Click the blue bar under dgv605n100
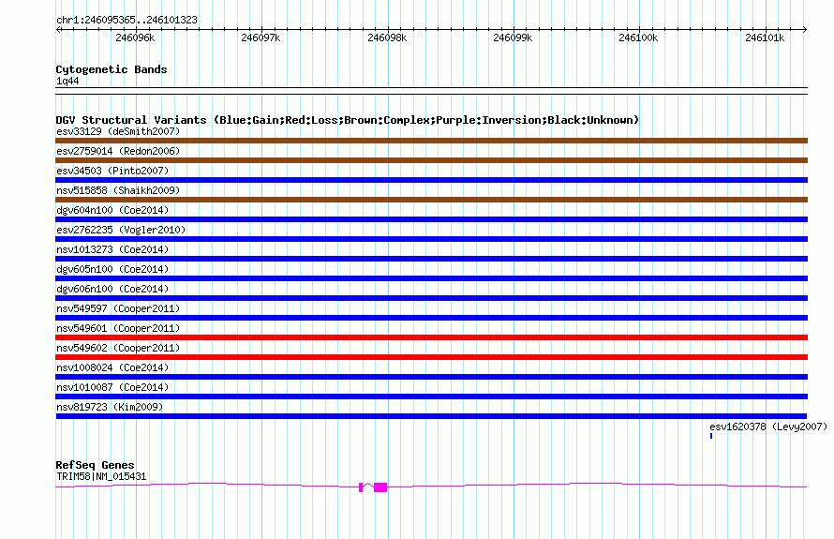 tap(431, 278)
